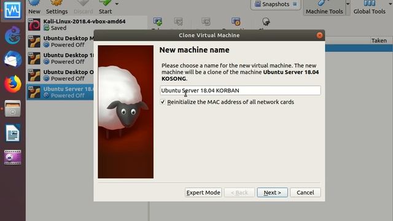Image resolution: width=393 pixels, height=221 pixels.
Task: Click the Discard toolbar button
Action: pyautogui.click(x=84, y=7)
